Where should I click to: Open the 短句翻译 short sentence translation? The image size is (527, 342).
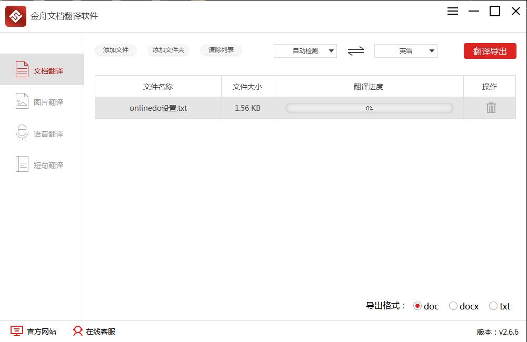42,164
